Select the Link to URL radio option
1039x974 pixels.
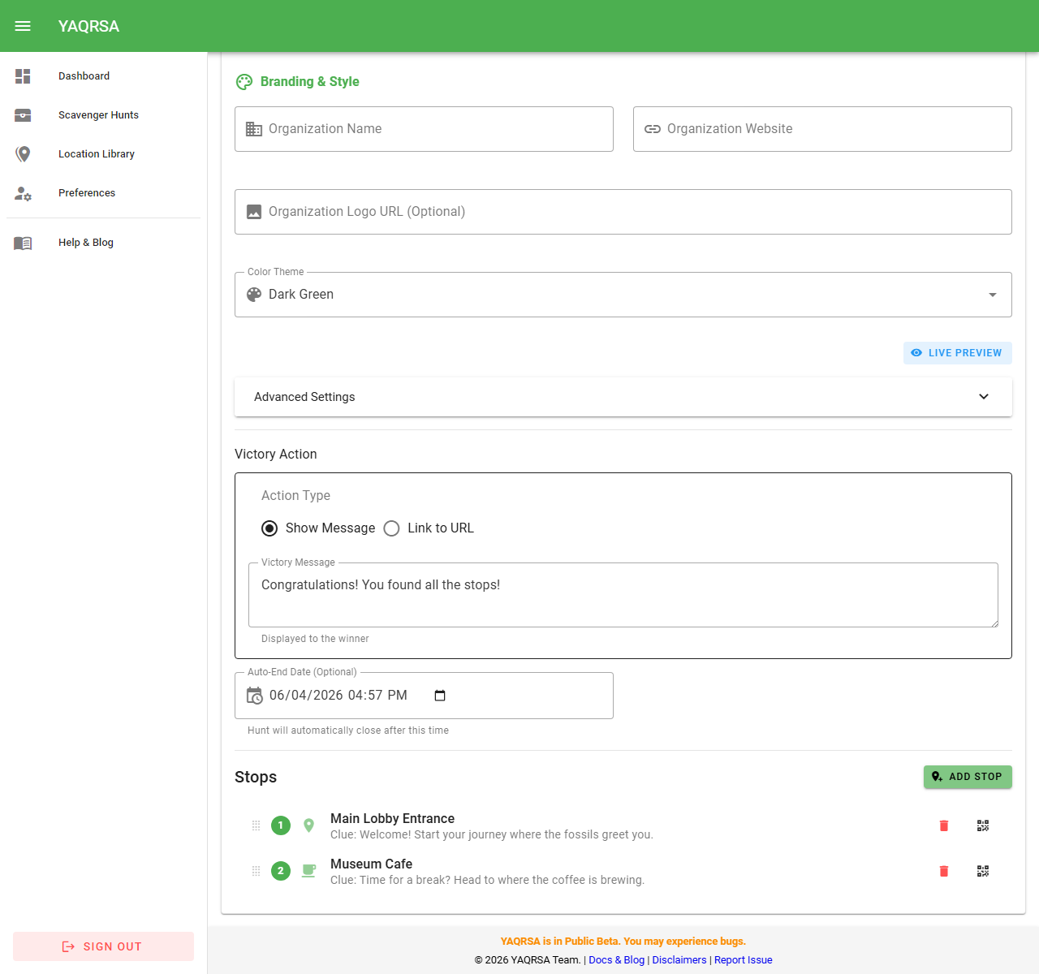click(391, 528)
